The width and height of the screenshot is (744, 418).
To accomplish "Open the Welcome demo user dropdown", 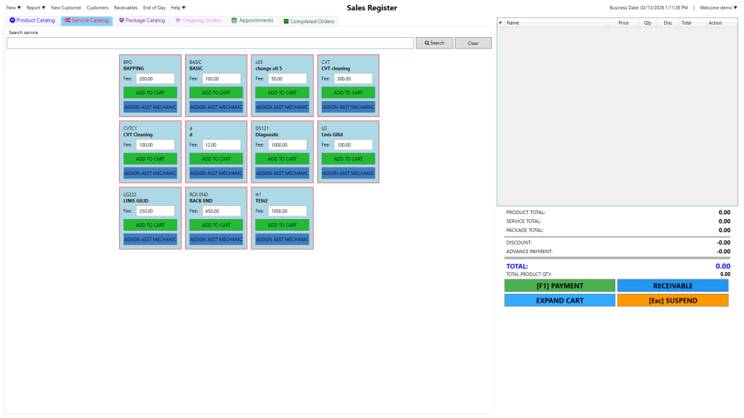I will coord(718,7).
